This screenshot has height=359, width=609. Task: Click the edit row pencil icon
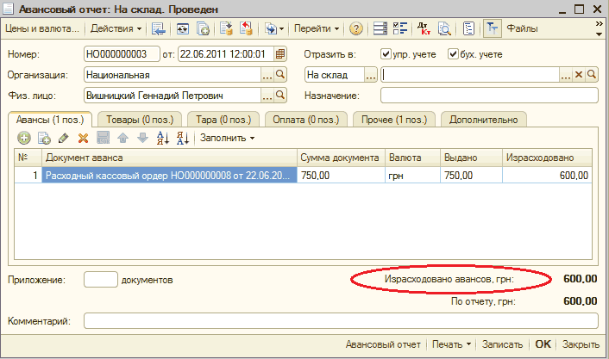point(63,138)
